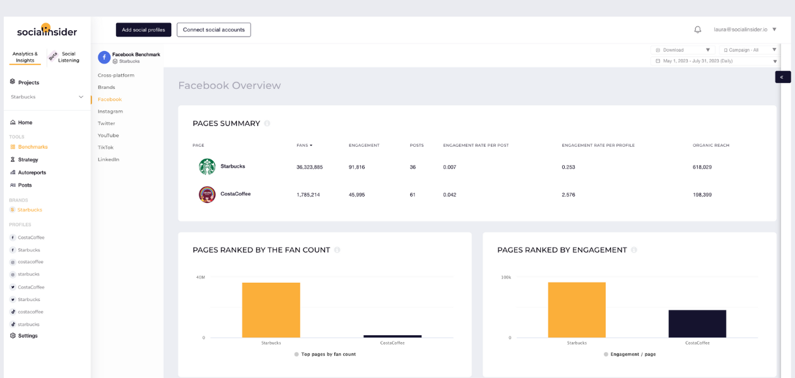
Task: Click the Projects stack icon
Action: click(13, 82)
